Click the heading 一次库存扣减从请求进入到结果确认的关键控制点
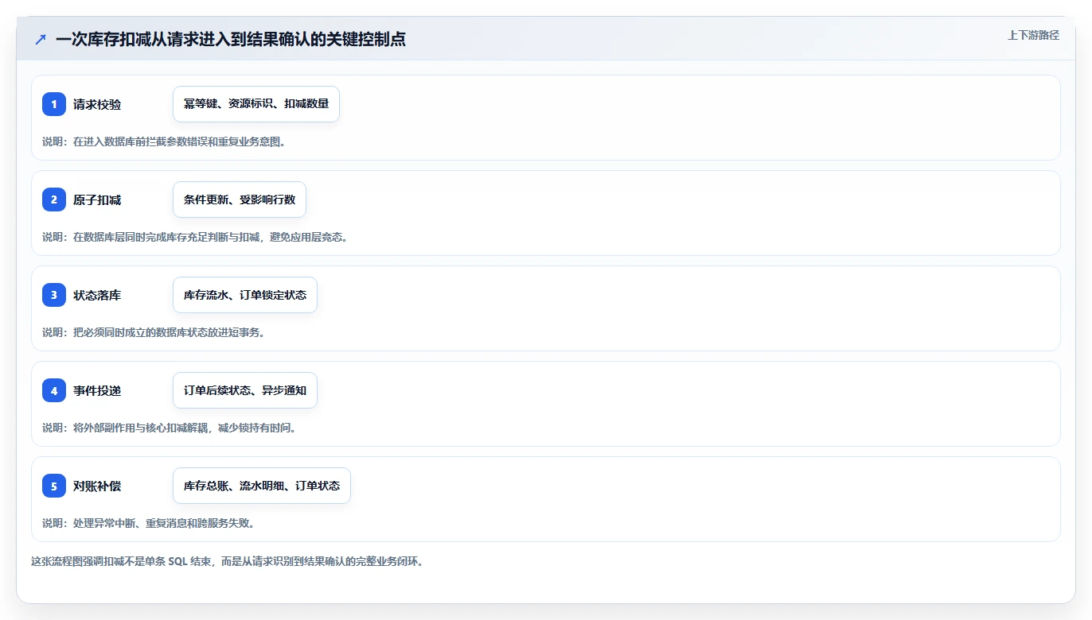1092x620 pixels. tap(231, 39)
